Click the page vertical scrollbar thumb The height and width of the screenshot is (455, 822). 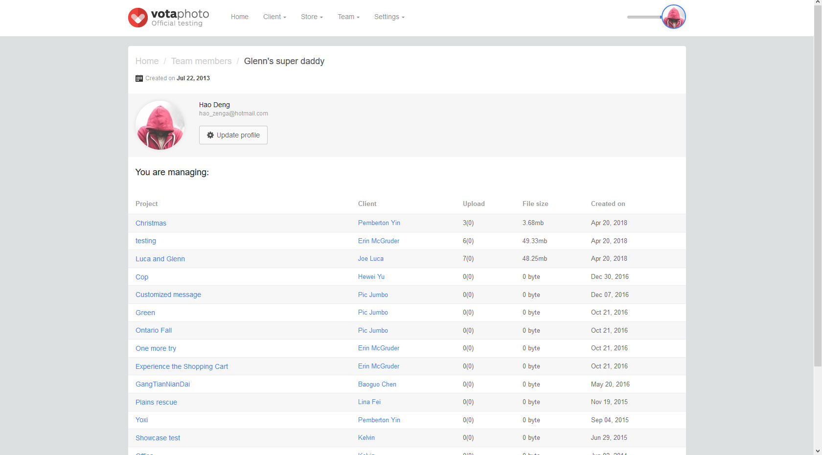(818, 187)
